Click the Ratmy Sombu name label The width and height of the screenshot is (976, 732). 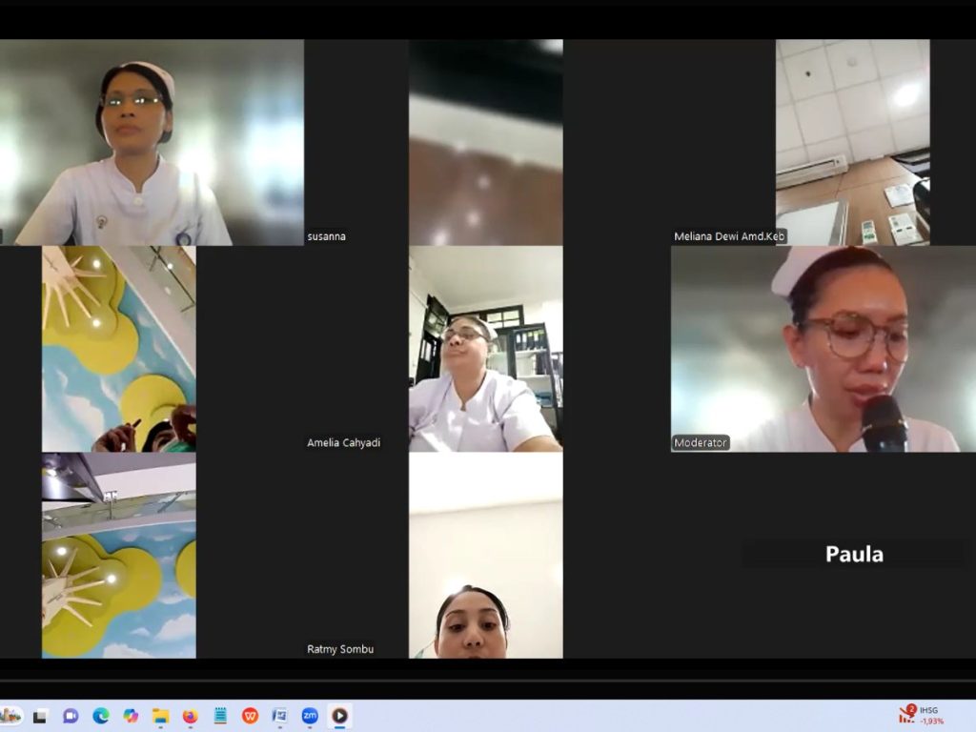(339, 649)
